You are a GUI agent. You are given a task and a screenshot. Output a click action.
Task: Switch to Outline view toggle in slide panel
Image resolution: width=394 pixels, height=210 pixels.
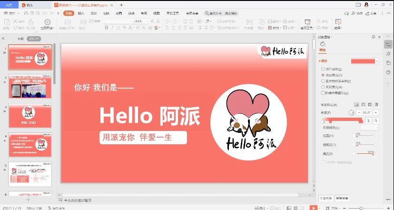[x=20, y=39]
